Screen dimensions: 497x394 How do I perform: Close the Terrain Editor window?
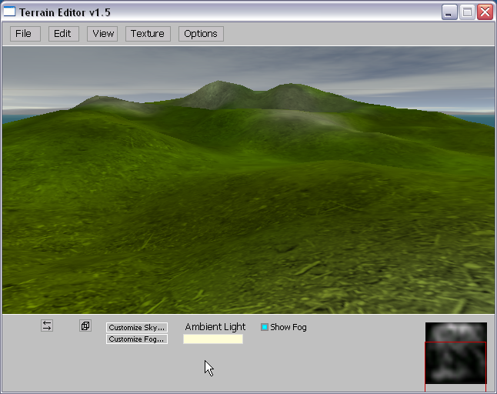pyautogui.click(x=485, y=12)
